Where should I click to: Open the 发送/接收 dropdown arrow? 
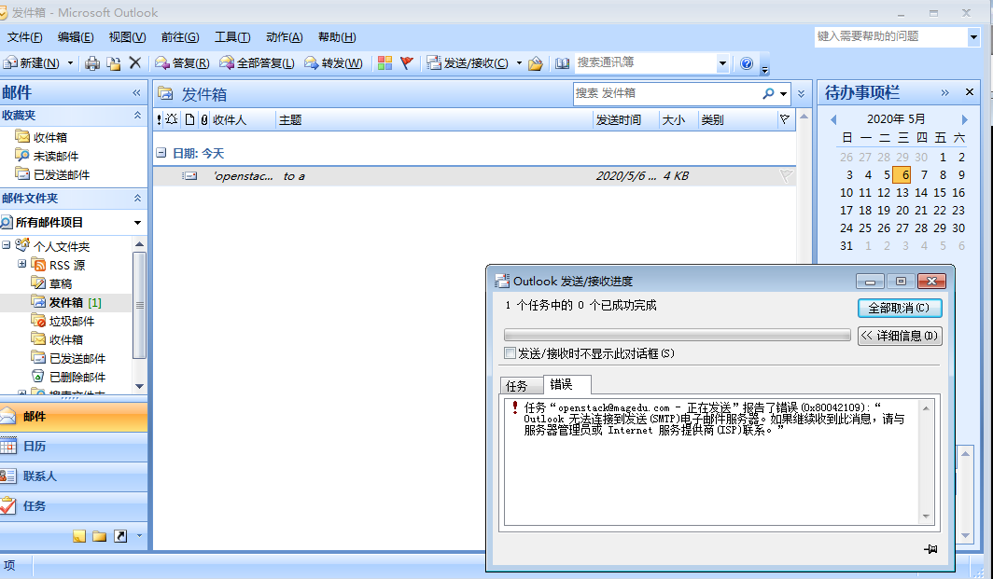point(519,63)
